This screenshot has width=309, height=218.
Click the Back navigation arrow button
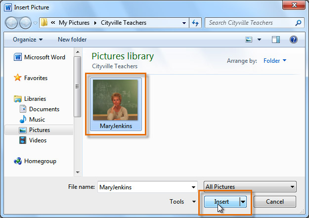12,23
